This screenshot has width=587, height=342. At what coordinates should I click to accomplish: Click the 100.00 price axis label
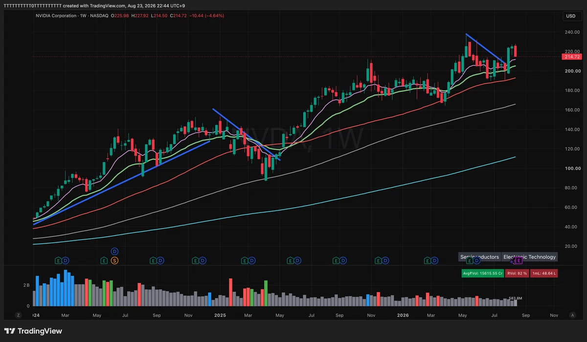pyautogui.click(x=572, y=169)
